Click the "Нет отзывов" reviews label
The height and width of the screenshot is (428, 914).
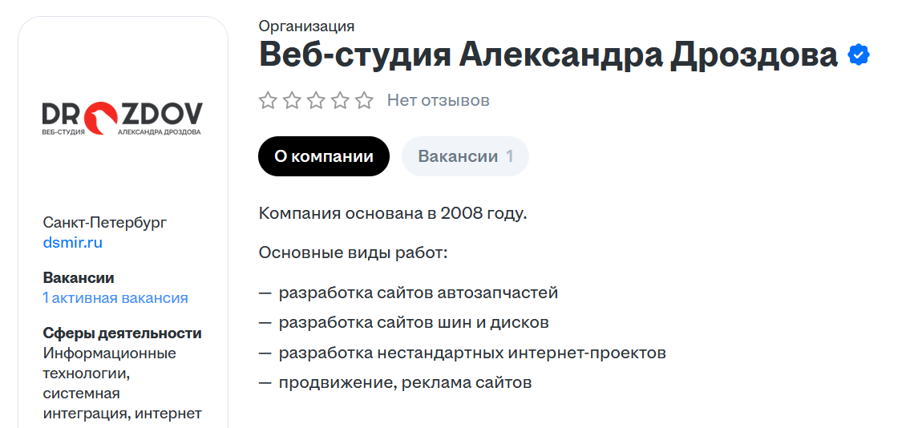coord(438,100)
